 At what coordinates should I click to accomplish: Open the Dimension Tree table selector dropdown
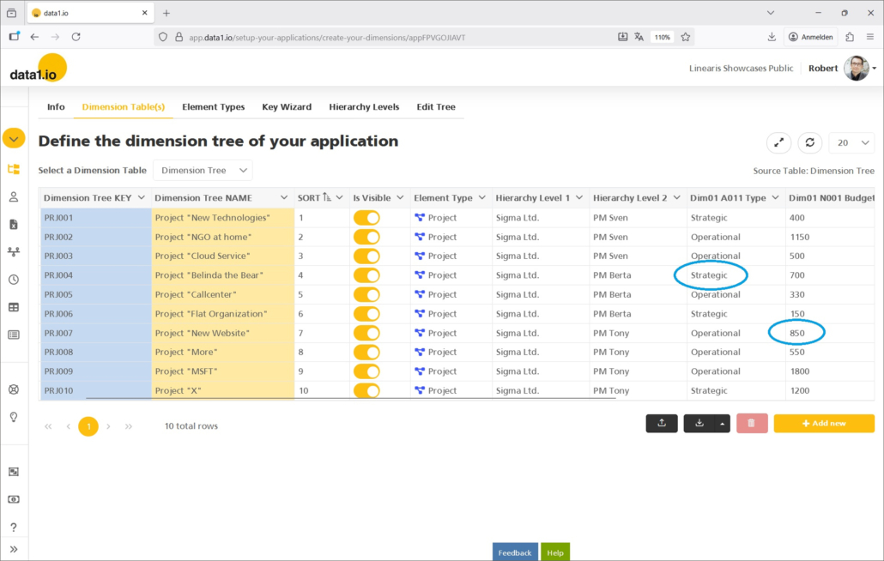203,171
